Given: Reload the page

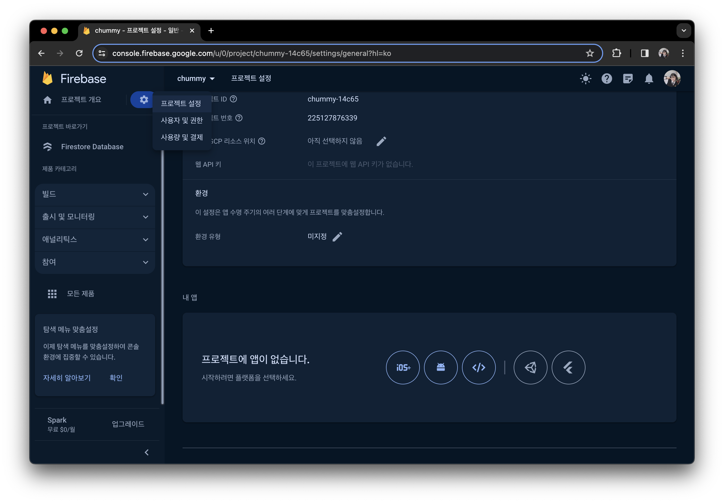Looking at the screenshot, I should [79, 53].
